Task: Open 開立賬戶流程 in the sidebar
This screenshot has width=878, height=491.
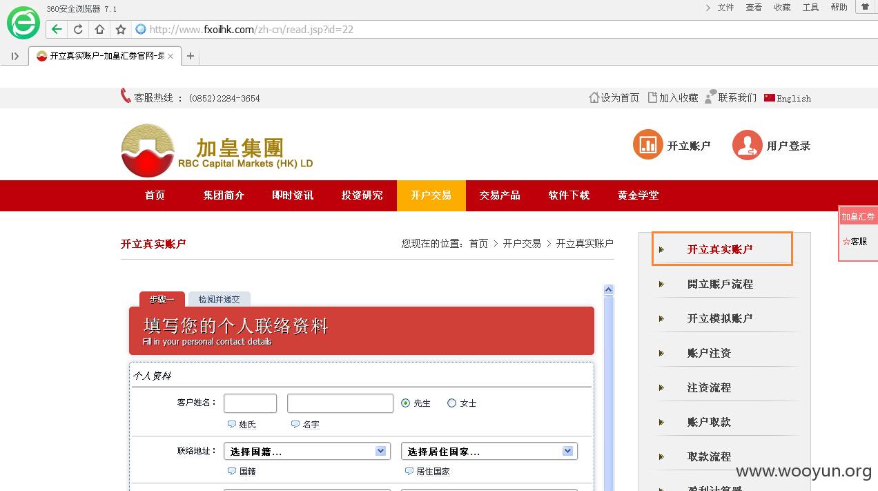Action: (x=720, y=284)
